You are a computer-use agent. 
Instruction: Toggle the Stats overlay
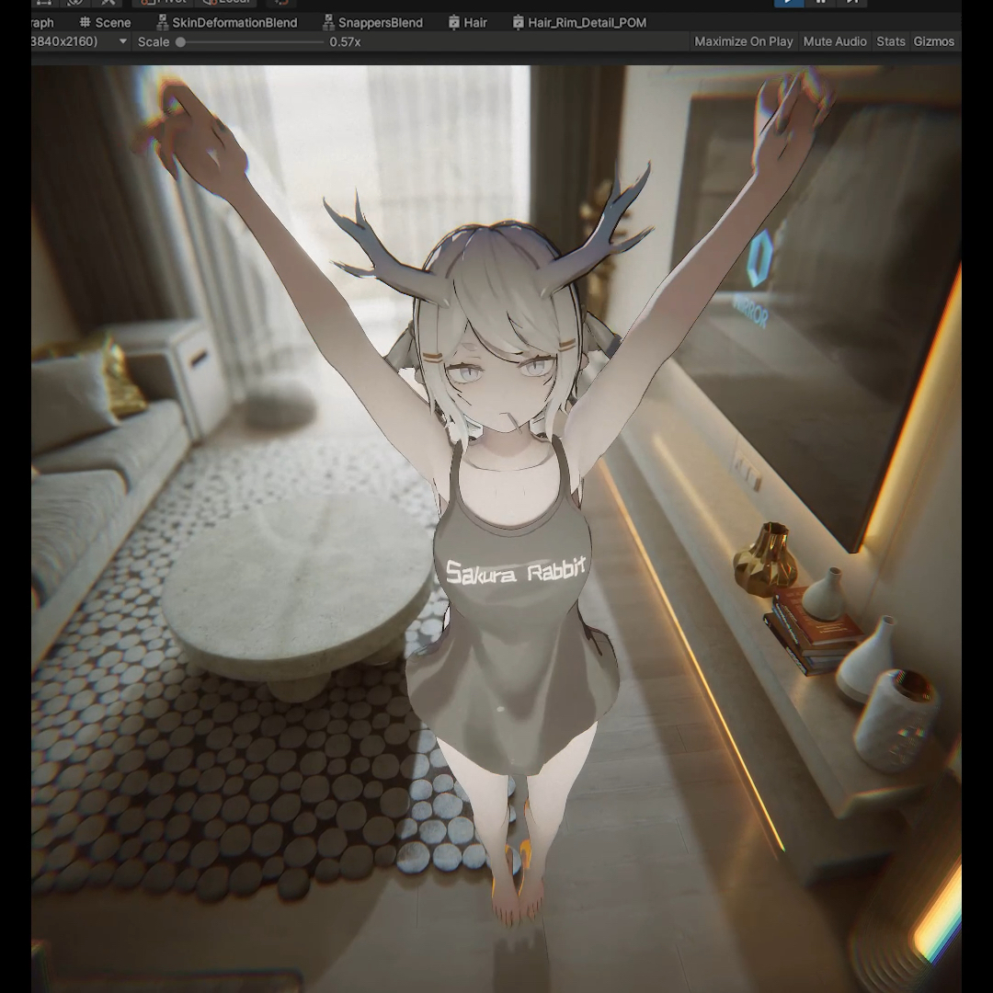890,41
